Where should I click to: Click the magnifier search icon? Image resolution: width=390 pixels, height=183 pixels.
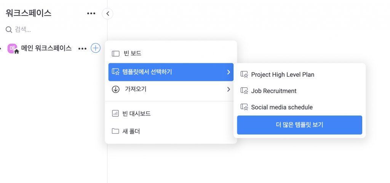pos(9,30)
